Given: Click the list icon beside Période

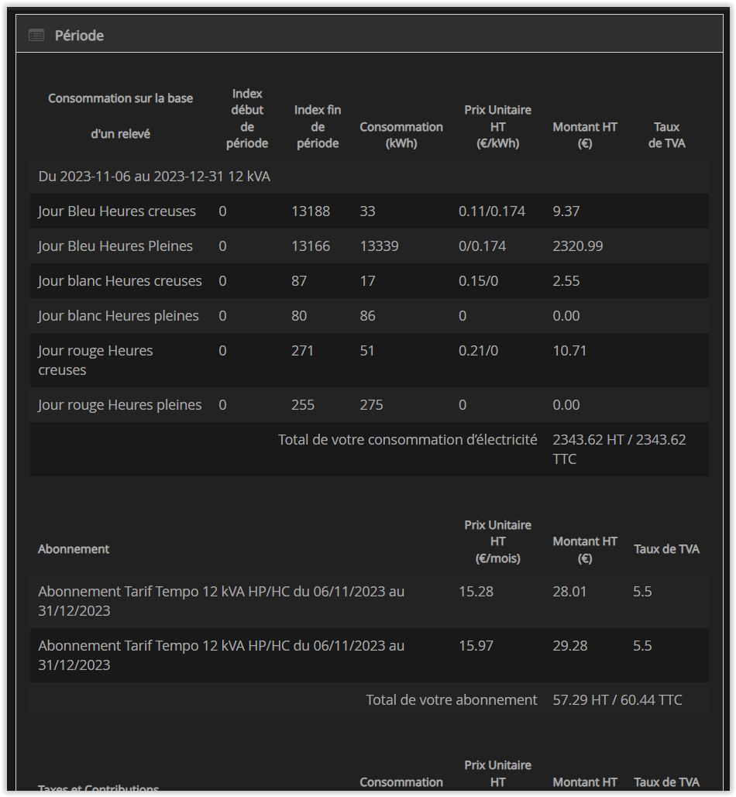Looking at the screenshot, I should coord(36,36).
